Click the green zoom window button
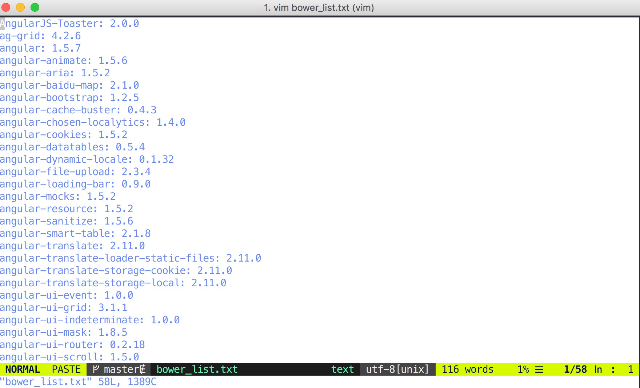 [x=35, y=7]
